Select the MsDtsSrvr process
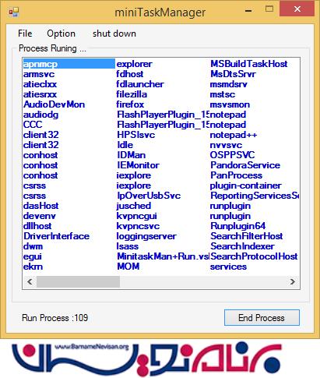 point(233,74)
